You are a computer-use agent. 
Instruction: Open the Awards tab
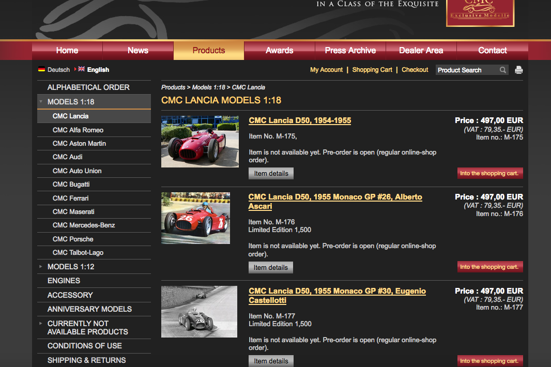coord(279,50)
